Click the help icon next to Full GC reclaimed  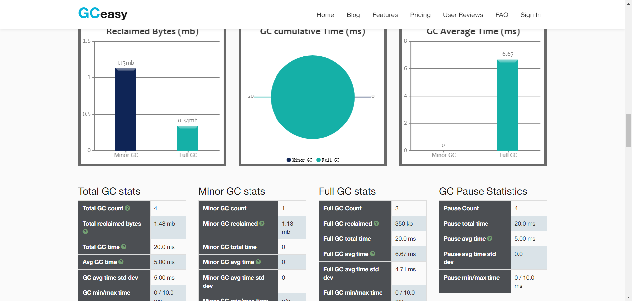coord(376,223)
